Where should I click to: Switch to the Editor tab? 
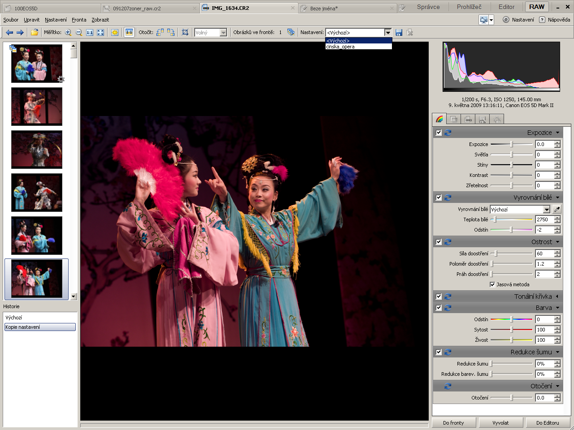[506, 7]
